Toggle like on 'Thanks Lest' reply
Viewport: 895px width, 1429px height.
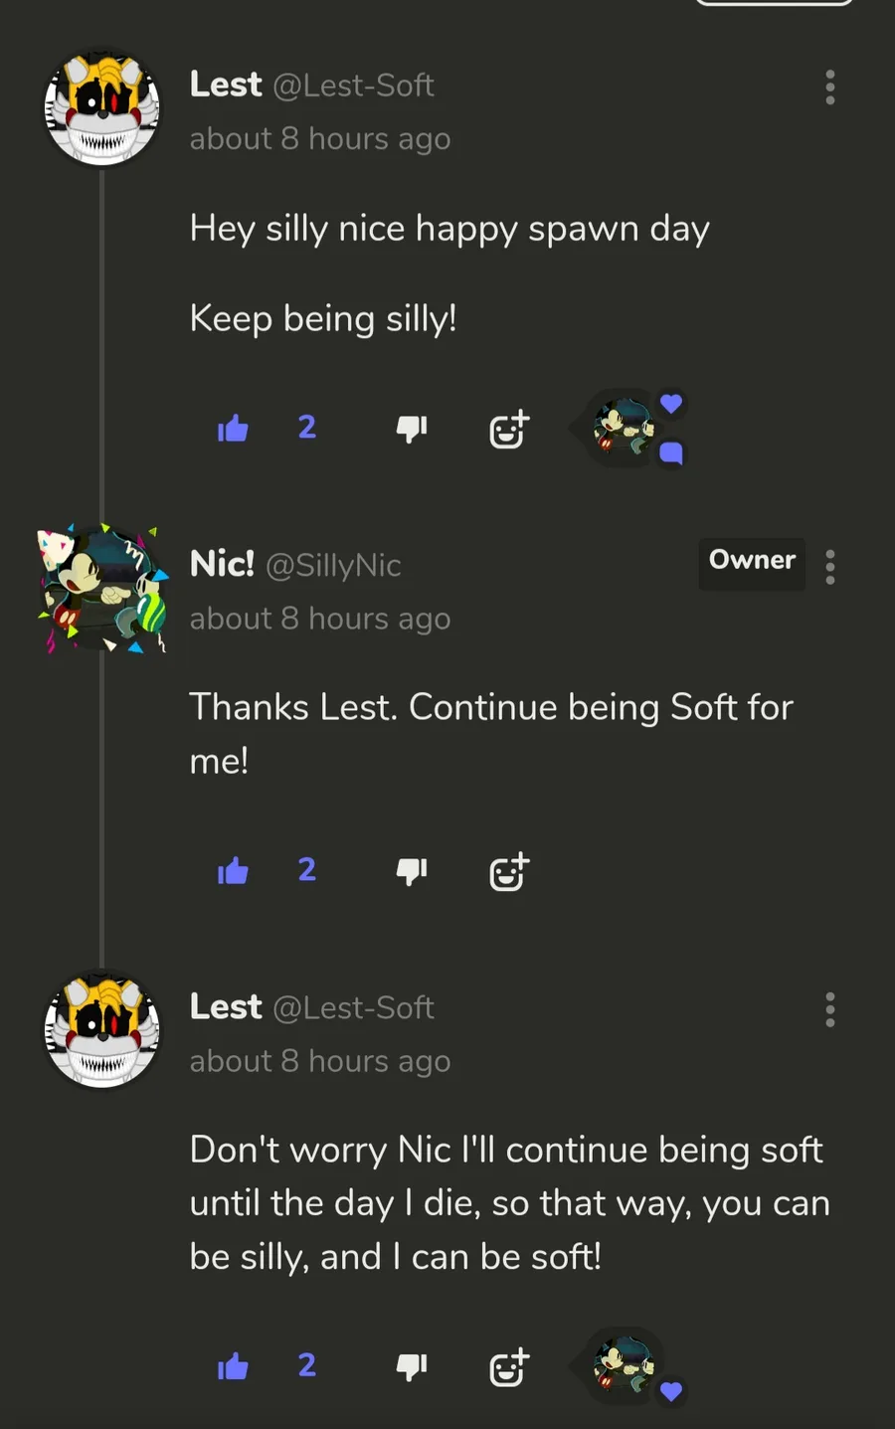pyautogui.click(x=233, y=871)
